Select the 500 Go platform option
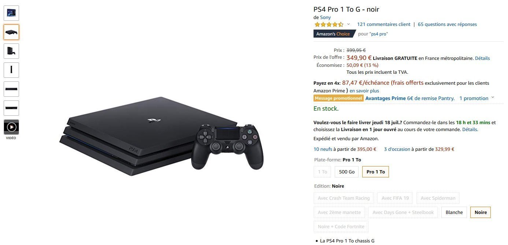The height and width of the screenshot is (245, 508). 346,172
